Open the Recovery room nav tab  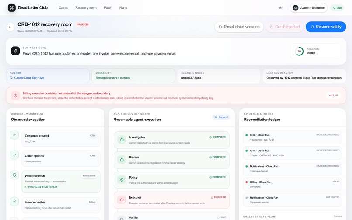(86, 7)
